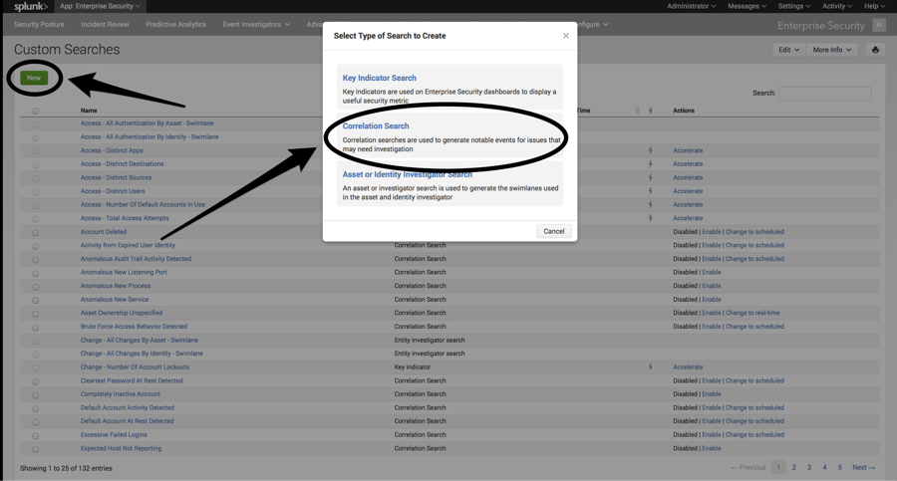Open the Administrator menu
The width and height of the screenshot is (897, 481).
691,6
